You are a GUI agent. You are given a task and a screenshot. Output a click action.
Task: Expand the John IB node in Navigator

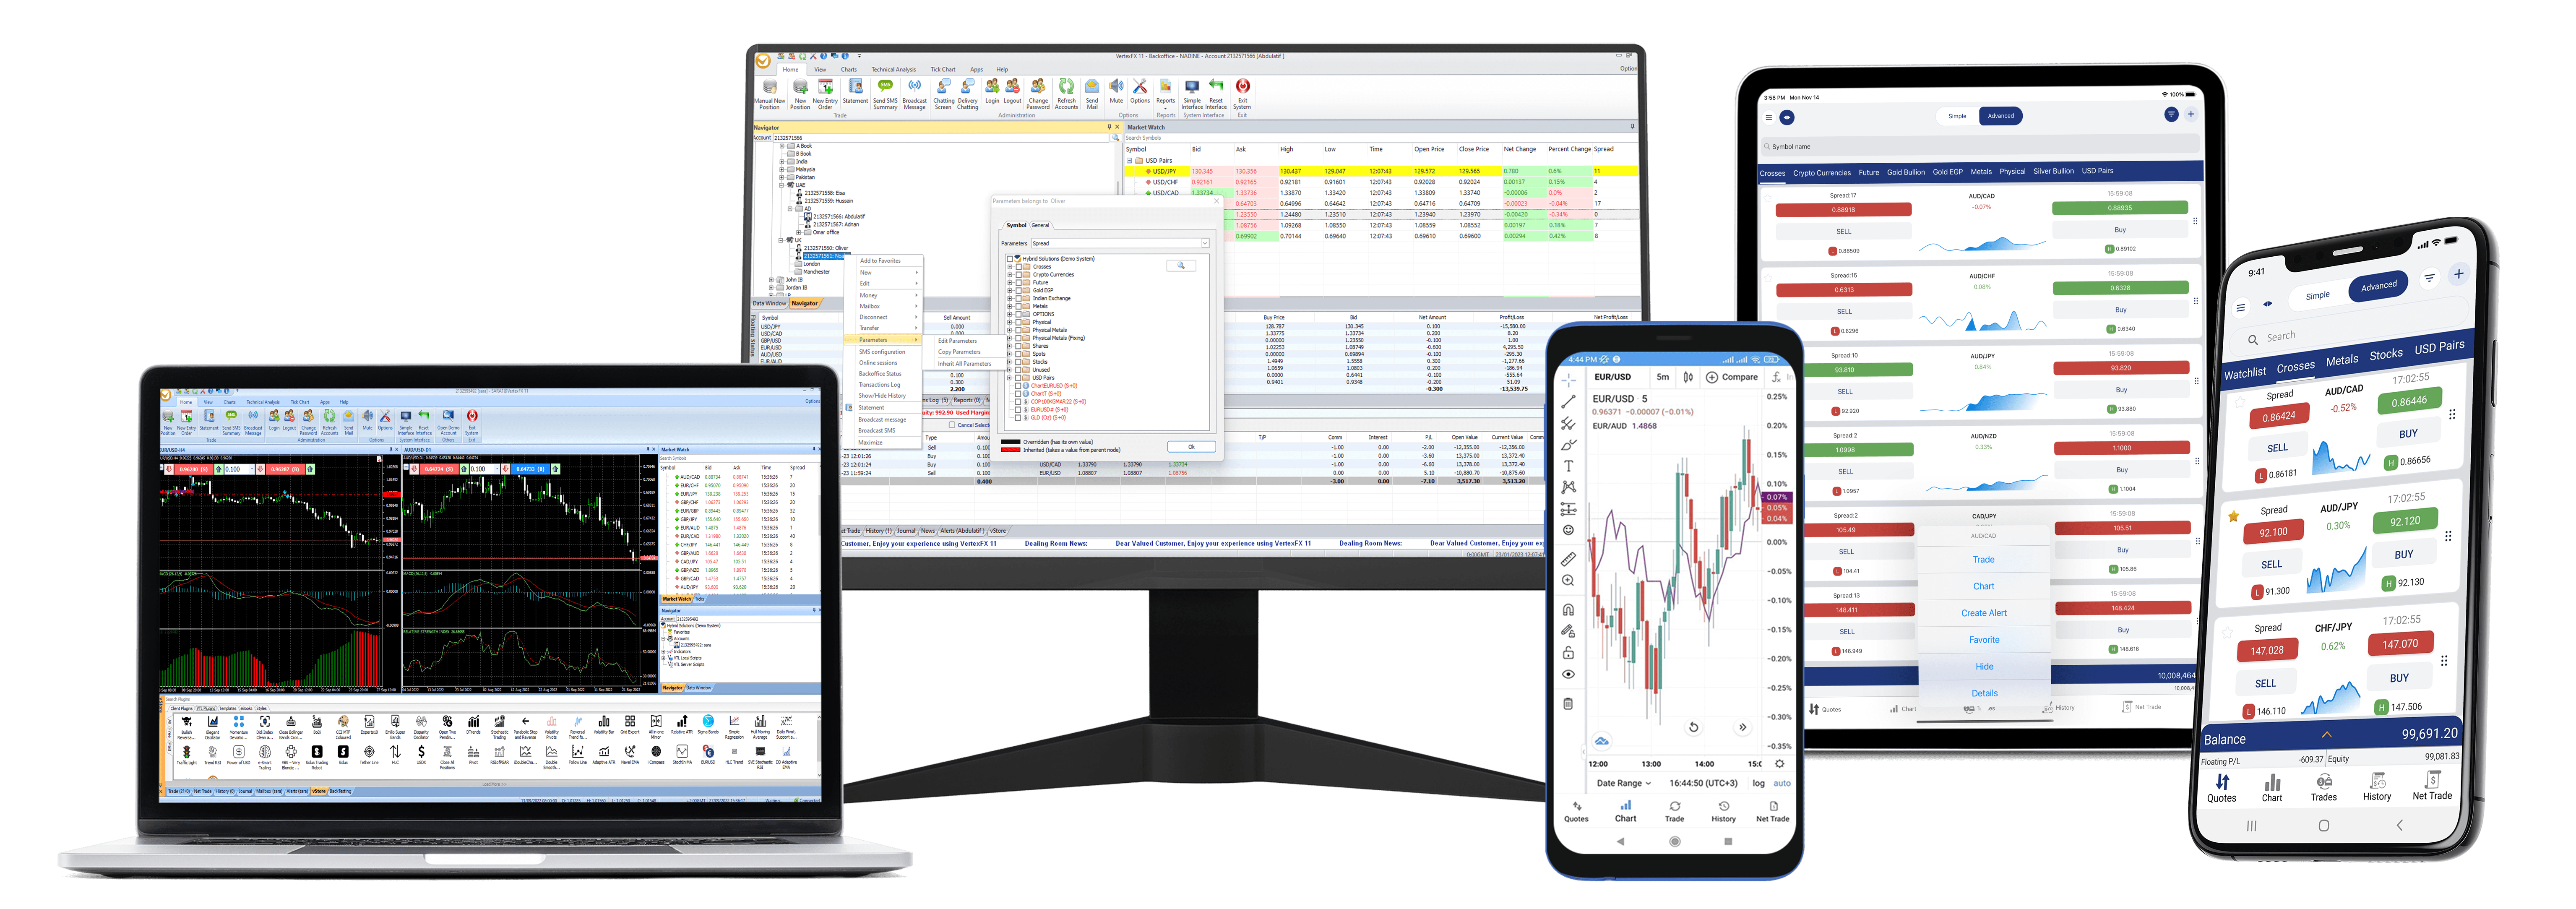(x=771, y=280)
